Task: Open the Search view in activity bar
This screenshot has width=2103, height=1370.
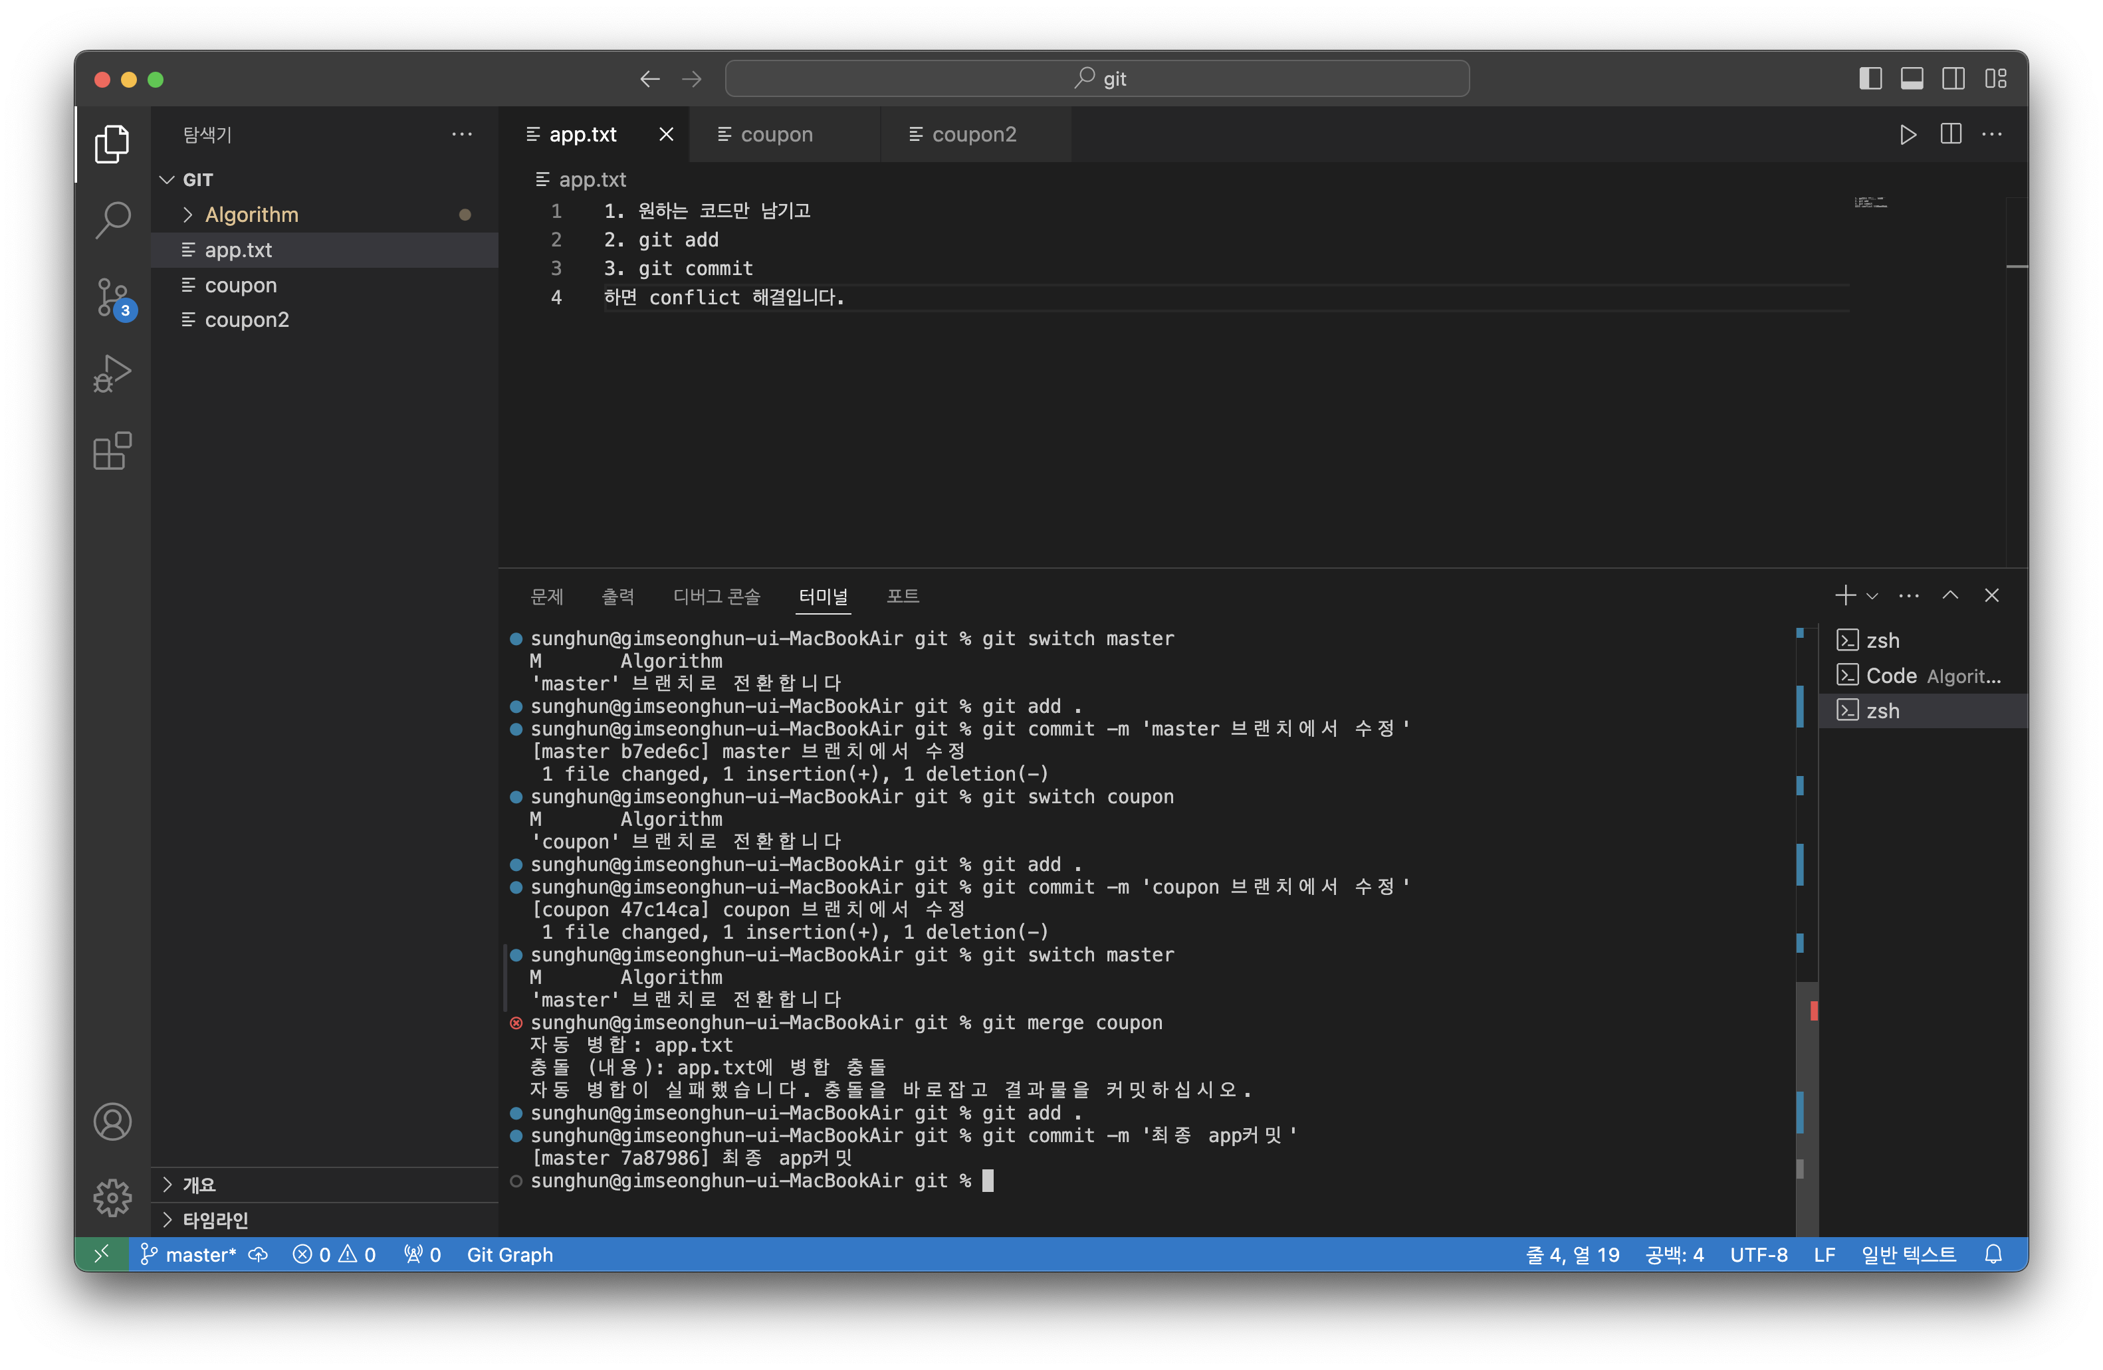Action: (x=112, y=220)
